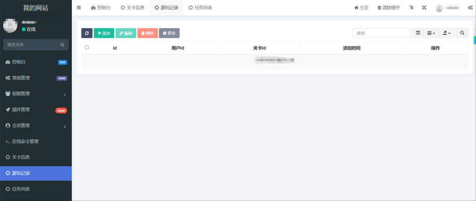Viewport: 476px width, 201px height.
Task: Sort table by id column header
Action: coord(115,48)
